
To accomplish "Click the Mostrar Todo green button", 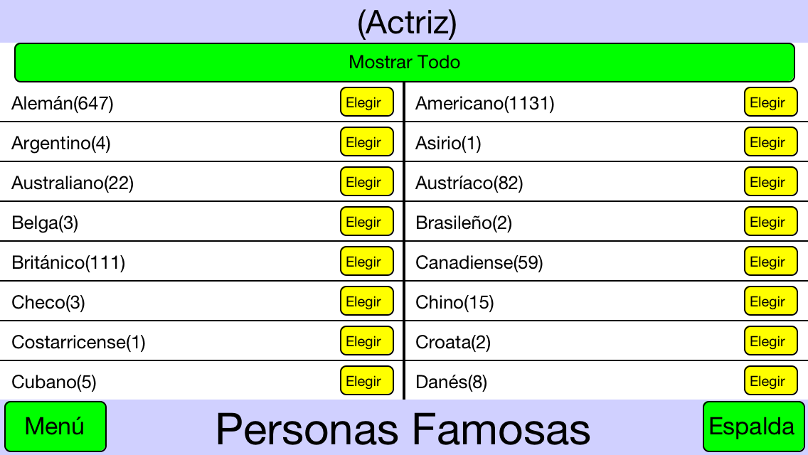I will pyautogui.click(x=405, y=63).
